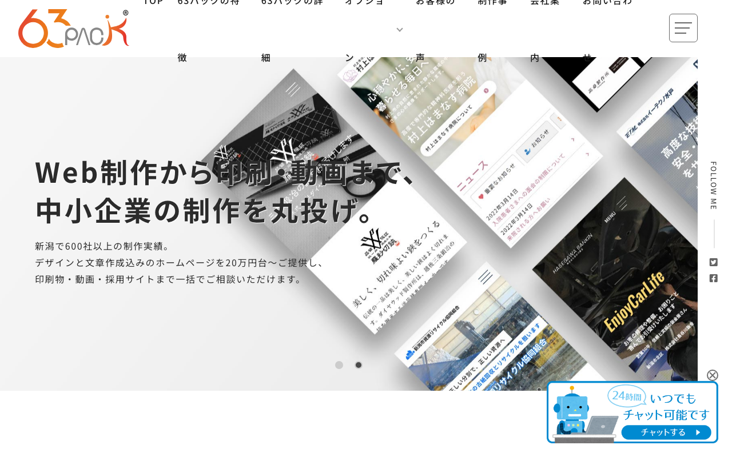This screenshot has width=732, height=457.
Task: Open the 63パックの詳細 menu item
Action: 292,29
